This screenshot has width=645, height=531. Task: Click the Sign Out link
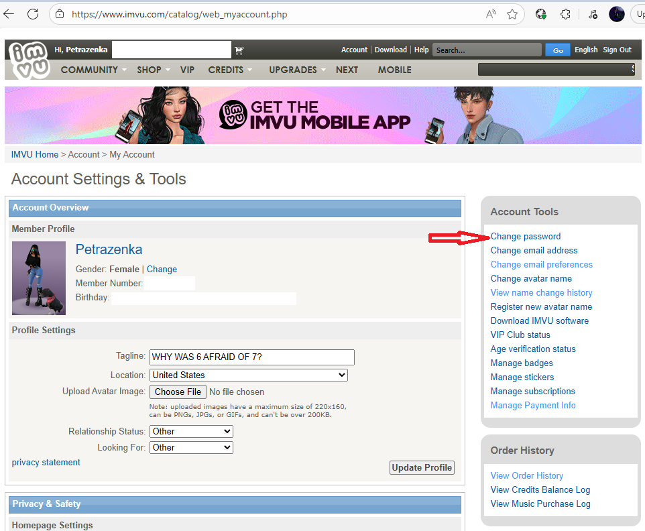click(x=617, y=50)
